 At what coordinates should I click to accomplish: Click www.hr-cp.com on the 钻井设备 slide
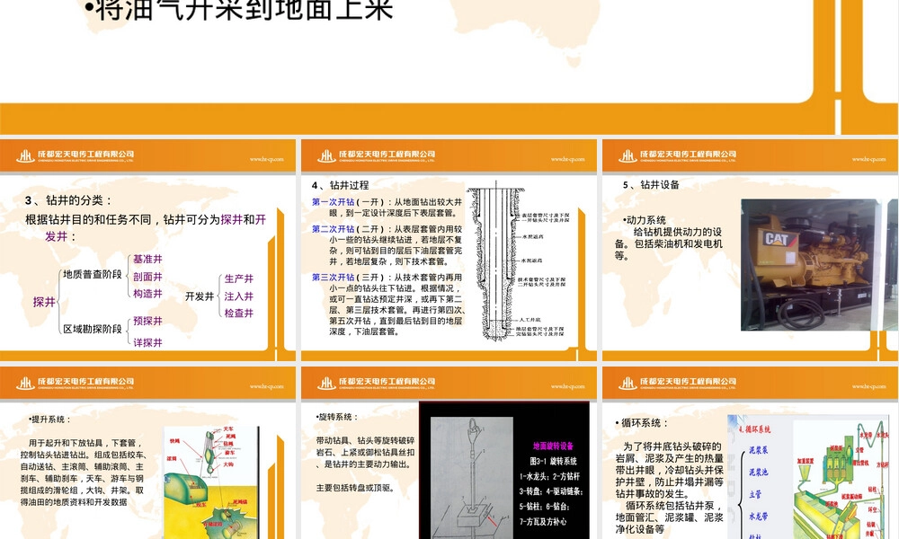click(x=868, y=159)
